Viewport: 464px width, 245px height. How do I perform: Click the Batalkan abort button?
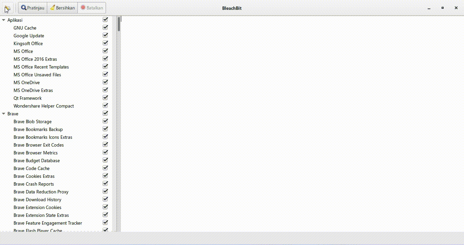coord(92,8)
